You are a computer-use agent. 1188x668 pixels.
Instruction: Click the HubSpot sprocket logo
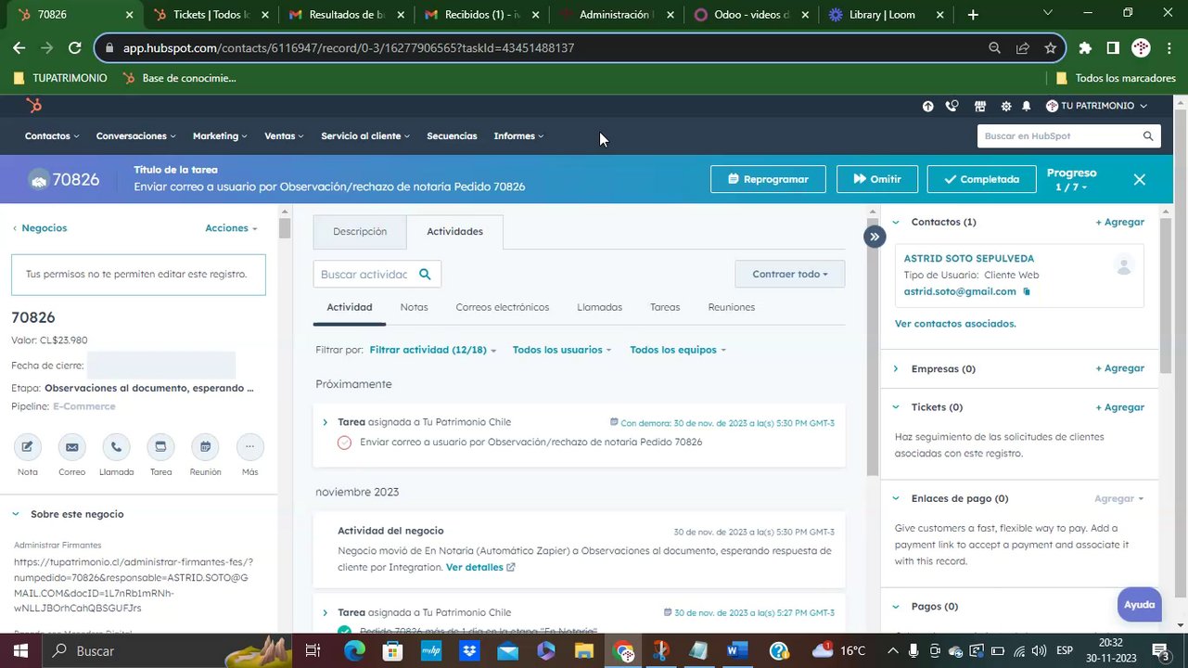click(x=34, y=106)
